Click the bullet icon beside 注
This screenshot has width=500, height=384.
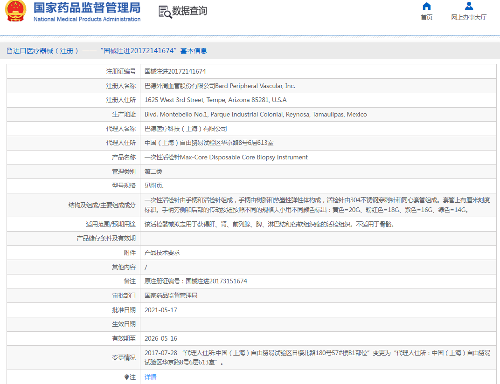pyautogui.click(x=126, y=377)
